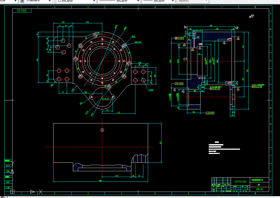Pick the perpendicularity 0.06 B tolerance frame

tap(210, 113)
